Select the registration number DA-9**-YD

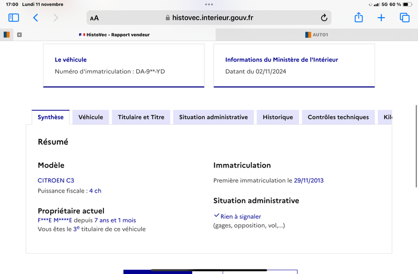[x=150, y=72]
